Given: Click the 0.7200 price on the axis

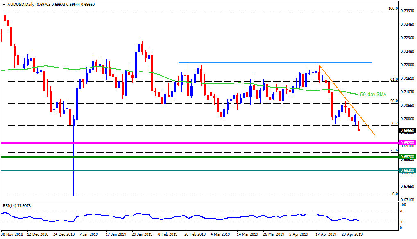Looking at the screenshot, I should pos(407,65).
